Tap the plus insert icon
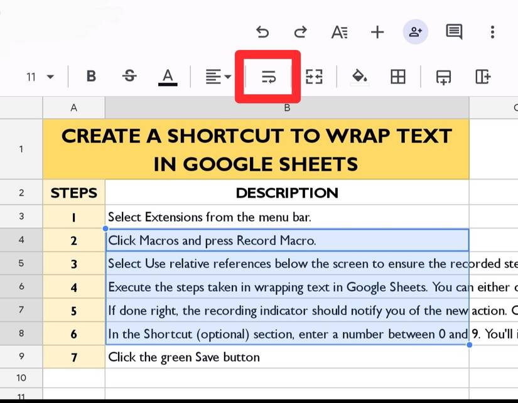The image size is (518, 403). (x=377, y=32)
